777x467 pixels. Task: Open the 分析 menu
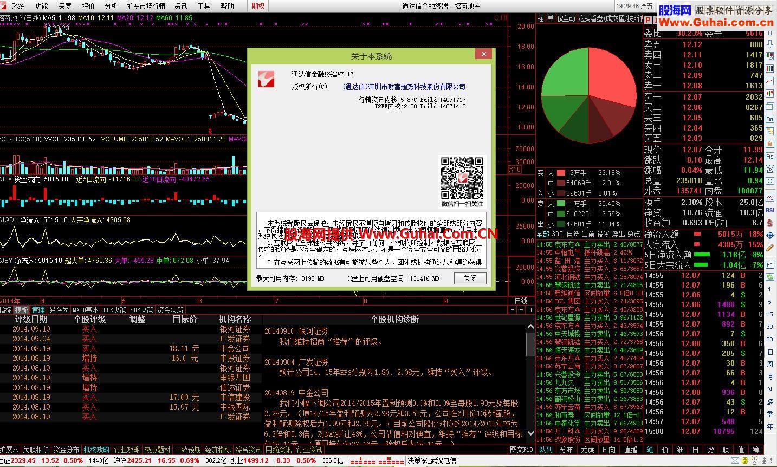(x=111, y=6)
